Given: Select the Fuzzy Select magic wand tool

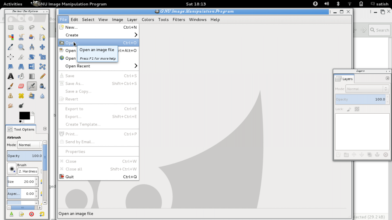Looking at the screenshot, I should [x=42, y=28].
